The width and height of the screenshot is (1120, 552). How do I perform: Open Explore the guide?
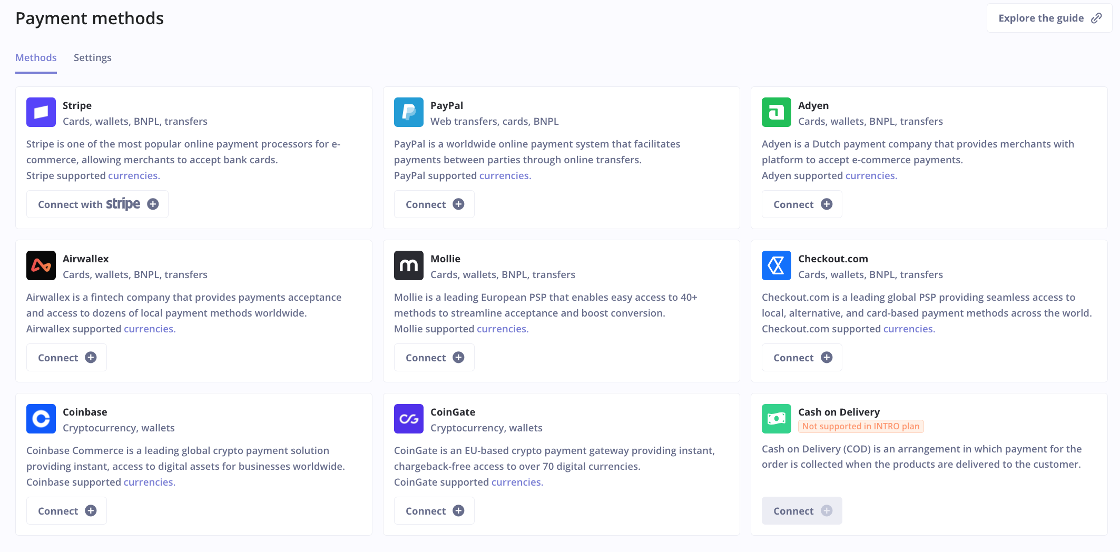tap(1042, 17)
